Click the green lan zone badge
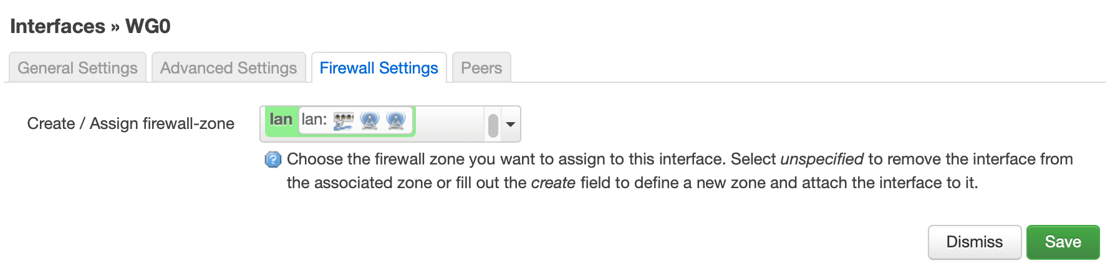Screen dimensions: 1110x271 click(x=281, y=120)
